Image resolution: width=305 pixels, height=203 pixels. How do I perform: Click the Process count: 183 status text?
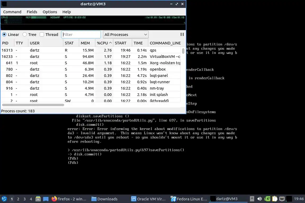point(18,111)
